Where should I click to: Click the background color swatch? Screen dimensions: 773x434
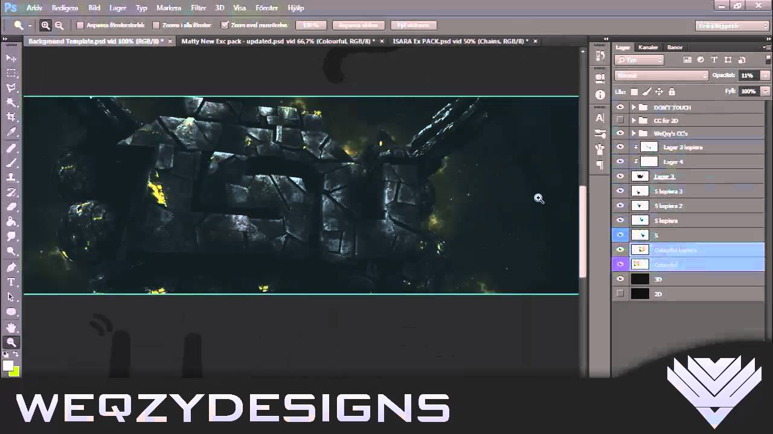14,371
